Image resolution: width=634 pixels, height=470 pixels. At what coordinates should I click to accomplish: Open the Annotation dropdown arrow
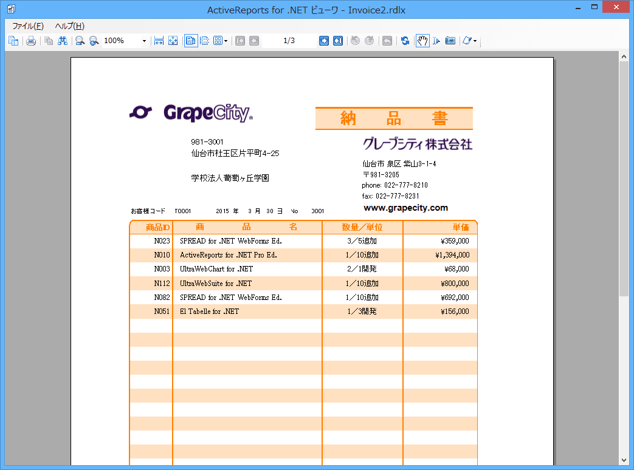tap(475, 41)
